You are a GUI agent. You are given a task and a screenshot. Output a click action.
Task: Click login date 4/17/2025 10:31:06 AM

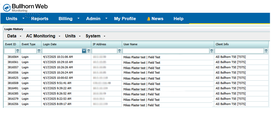pyautogui.click(x=58, y=57)
